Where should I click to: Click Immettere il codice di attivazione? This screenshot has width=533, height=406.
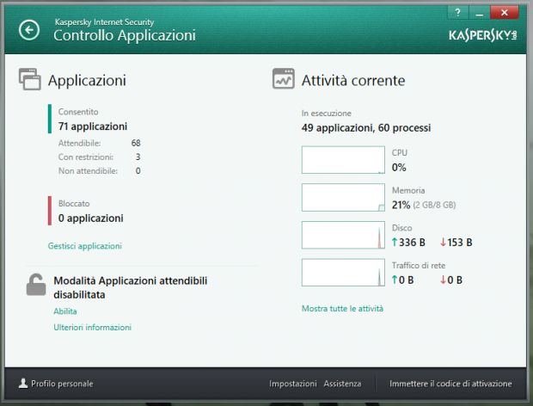[450, 384]
